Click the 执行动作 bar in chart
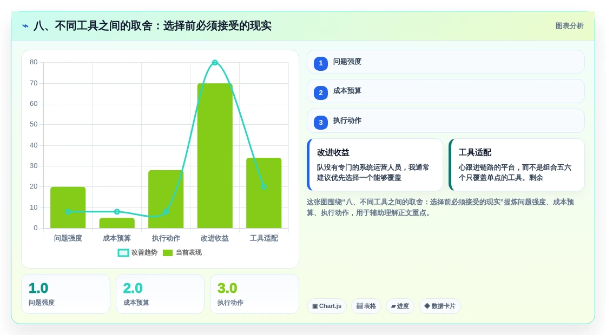 166,199
